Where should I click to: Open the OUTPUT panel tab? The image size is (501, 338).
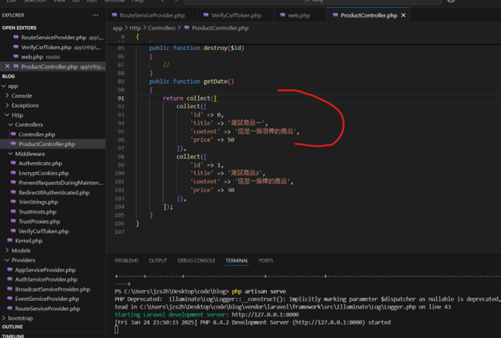click(x=158, y=261)
